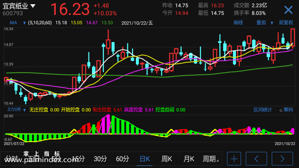The width and height of the screenshot is (299, 168).
Task: Click the +1.48 price change
Action: click(x=101, y=6)
